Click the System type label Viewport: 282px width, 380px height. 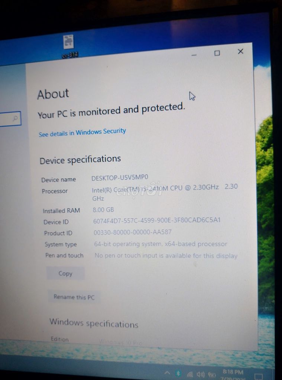click(61, 244)
